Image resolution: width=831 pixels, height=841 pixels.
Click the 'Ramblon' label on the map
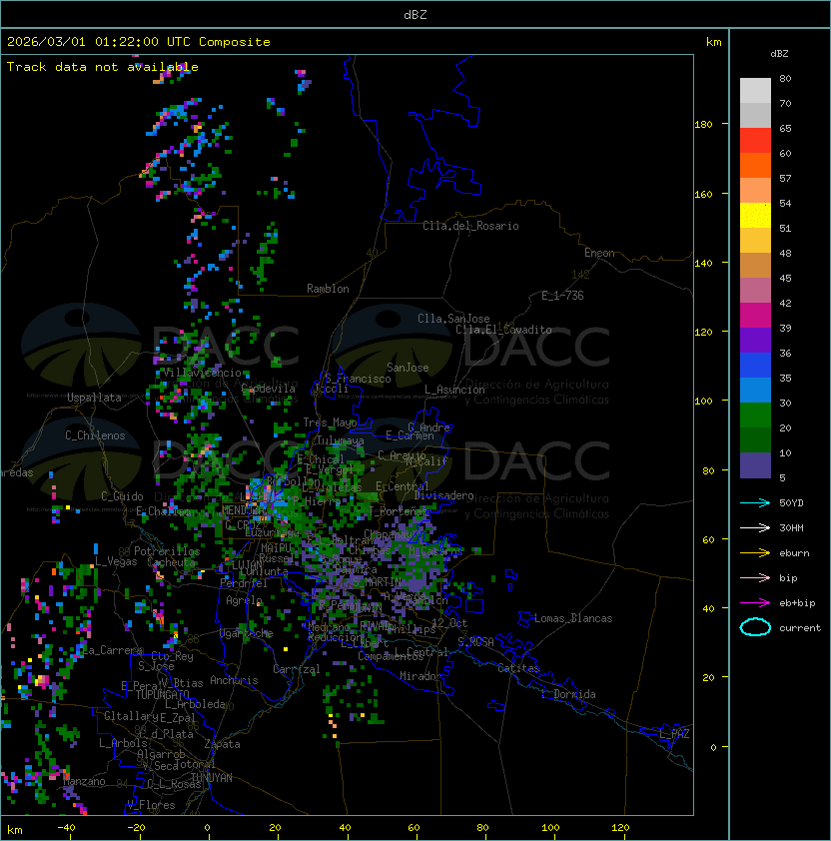pyautogui.click(x=328, y=289)
